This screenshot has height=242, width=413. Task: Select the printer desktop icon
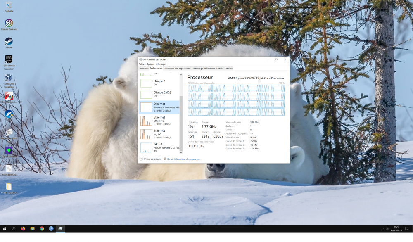(x=9, y=132)
